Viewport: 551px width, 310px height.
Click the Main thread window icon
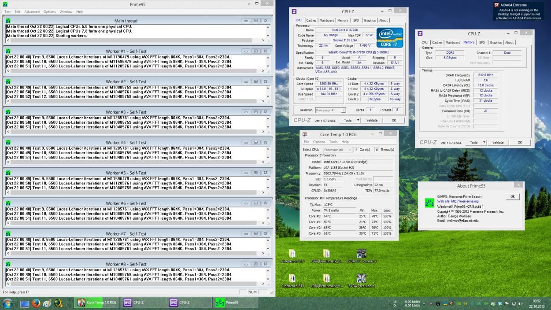[x=7, y=21]
